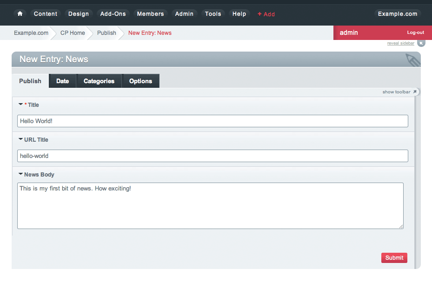Image resolution: width=432 pixels, height=282 pixels.
Task: Switch to the Date tab
Action: (x=62, y=81)
